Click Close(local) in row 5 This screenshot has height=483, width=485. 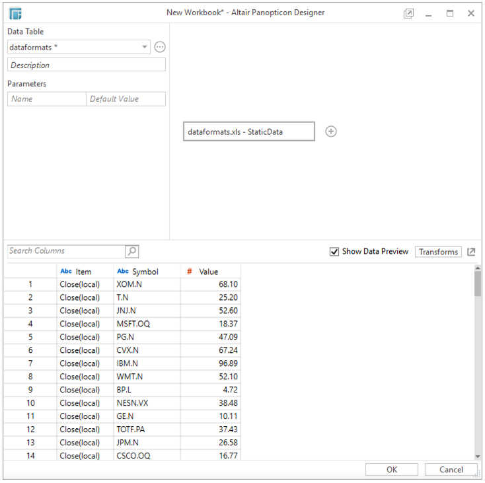85,337
